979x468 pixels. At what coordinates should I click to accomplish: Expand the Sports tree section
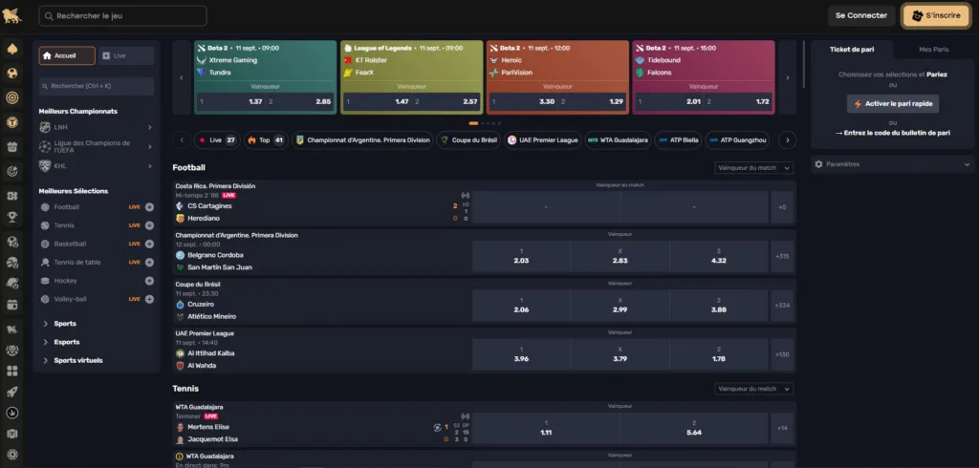coord(65,324)
